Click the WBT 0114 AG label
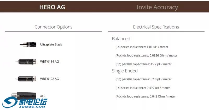 (x=49, y=62)
